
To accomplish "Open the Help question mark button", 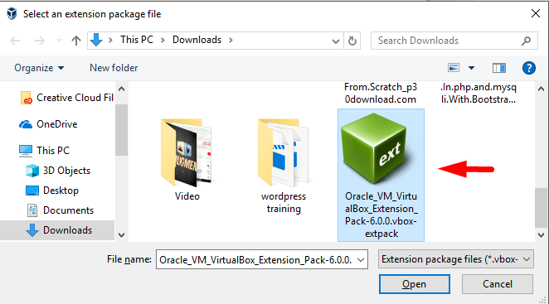I will (529, 68).
